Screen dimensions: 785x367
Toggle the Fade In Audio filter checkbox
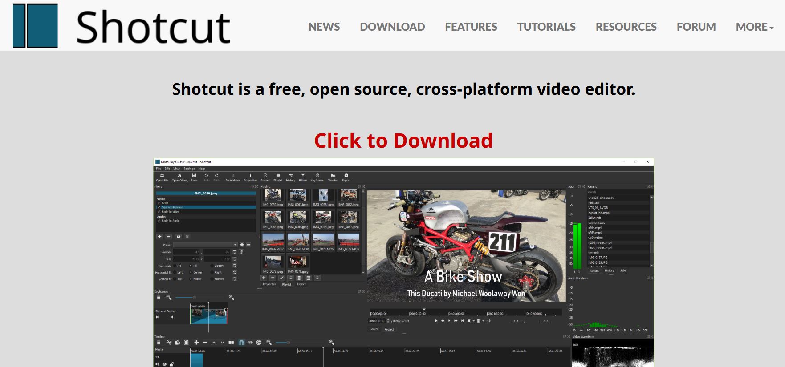pos(159,221)
